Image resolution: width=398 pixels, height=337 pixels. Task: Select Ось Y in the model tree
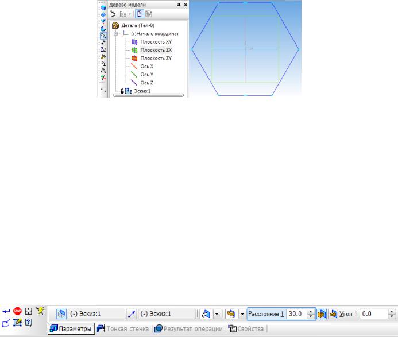pyautogui.click(x=146, y=75)
